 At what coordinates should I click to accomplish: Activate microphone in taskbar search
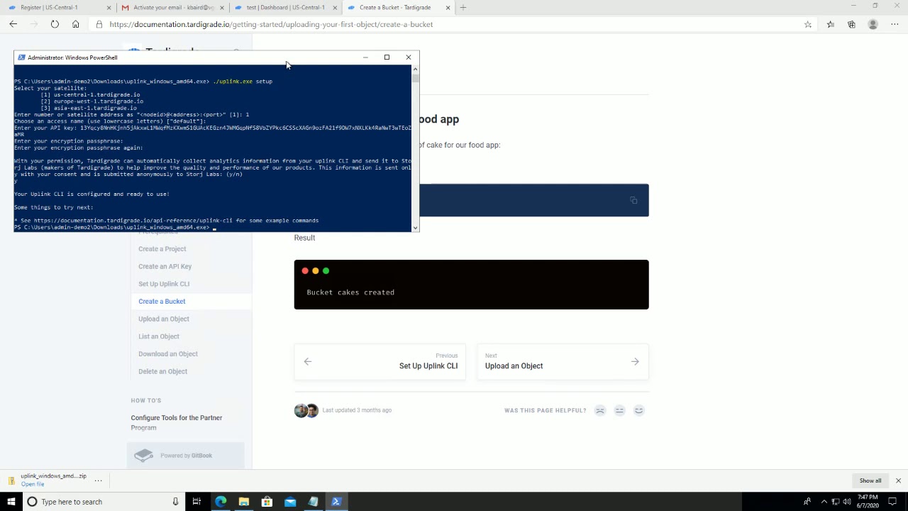click(x=175, y=502)
